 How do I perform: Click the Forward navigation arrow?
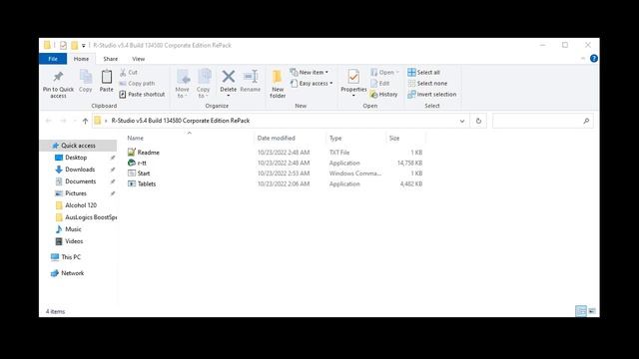pyautogui.click(x=63, y=121)
